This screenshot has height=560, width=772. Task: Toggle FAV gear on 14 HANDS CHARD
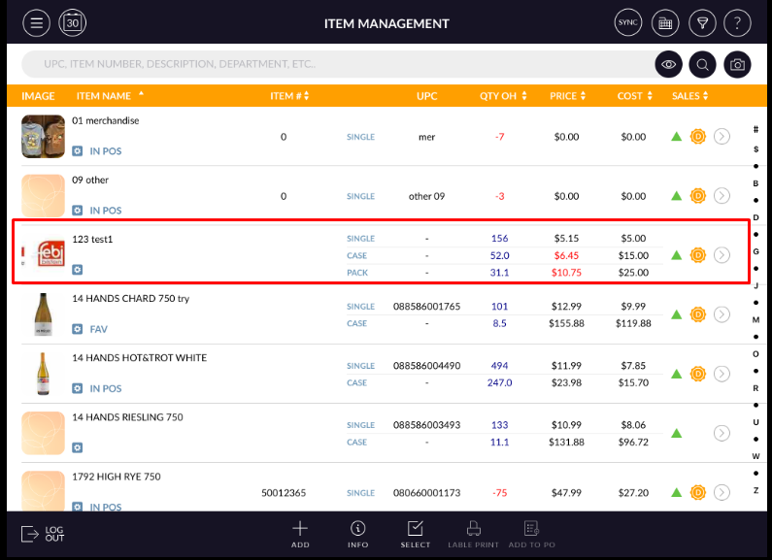pos(78,329)
